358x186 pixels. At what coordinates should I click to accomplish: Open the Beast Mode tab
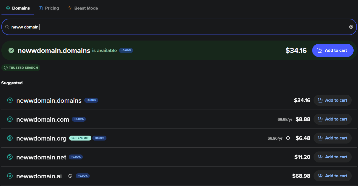tap(83, 8)
